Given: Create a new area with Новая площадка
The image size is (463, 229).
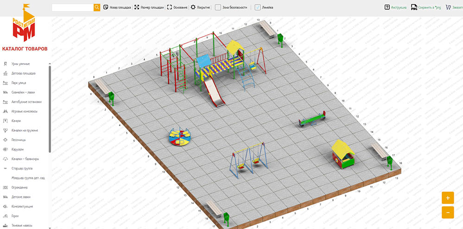Looking at the screenshot, I should (117, 7).
